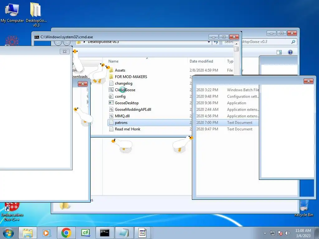319x239 pixels.
Task: Open the Recycle Bin
Action: pos(303,208)
